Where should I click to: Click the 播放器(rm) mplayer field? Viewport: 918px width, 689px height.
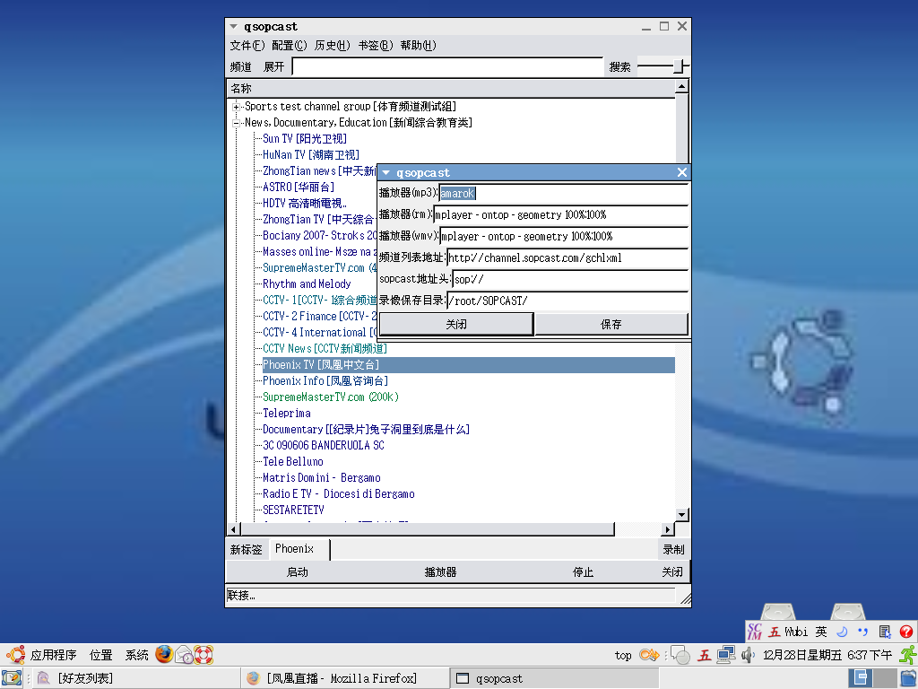560,215
